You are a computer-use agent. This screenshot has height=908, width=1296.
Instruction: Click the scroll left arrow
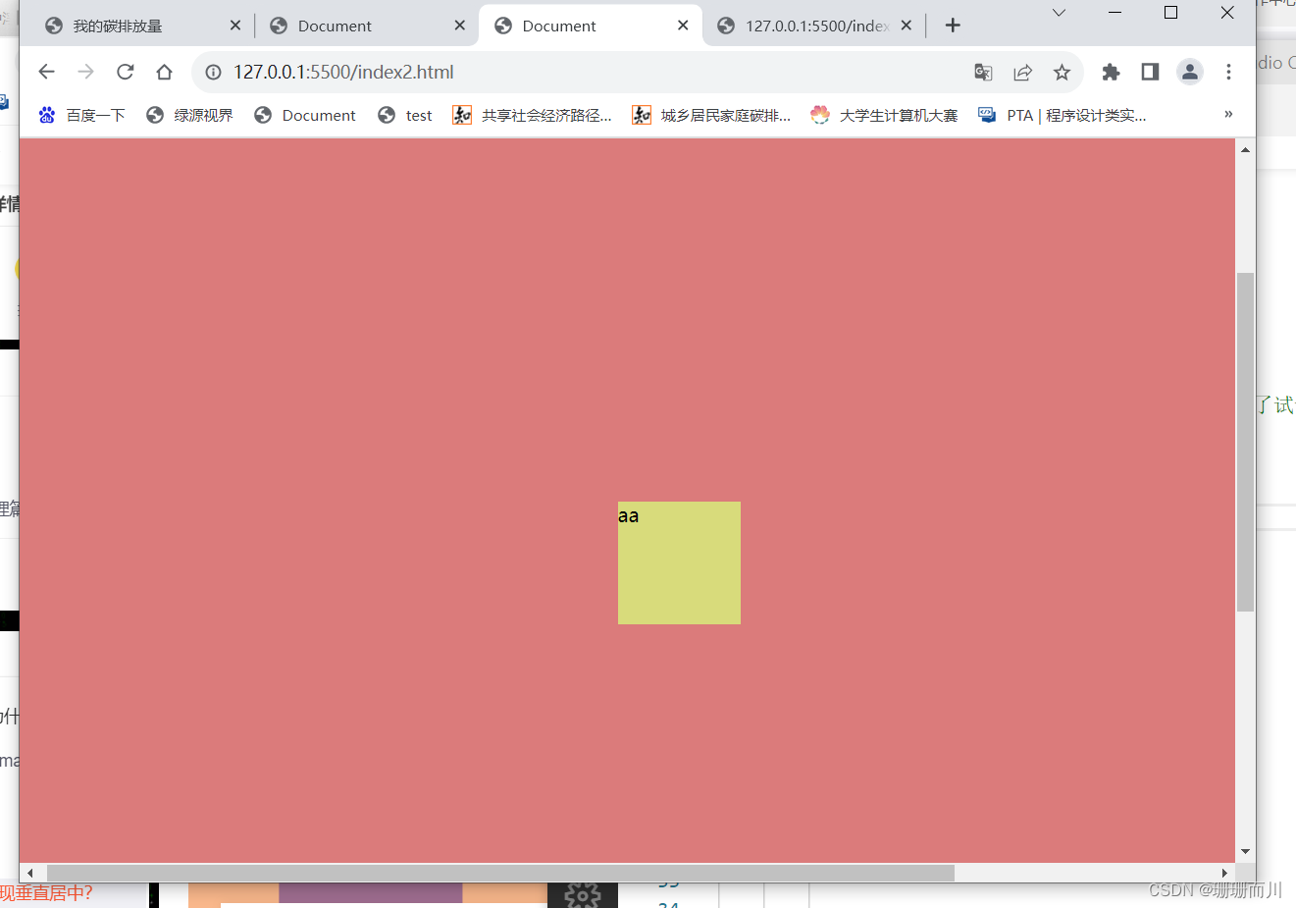pyautogui.click(x=30, y=873)
